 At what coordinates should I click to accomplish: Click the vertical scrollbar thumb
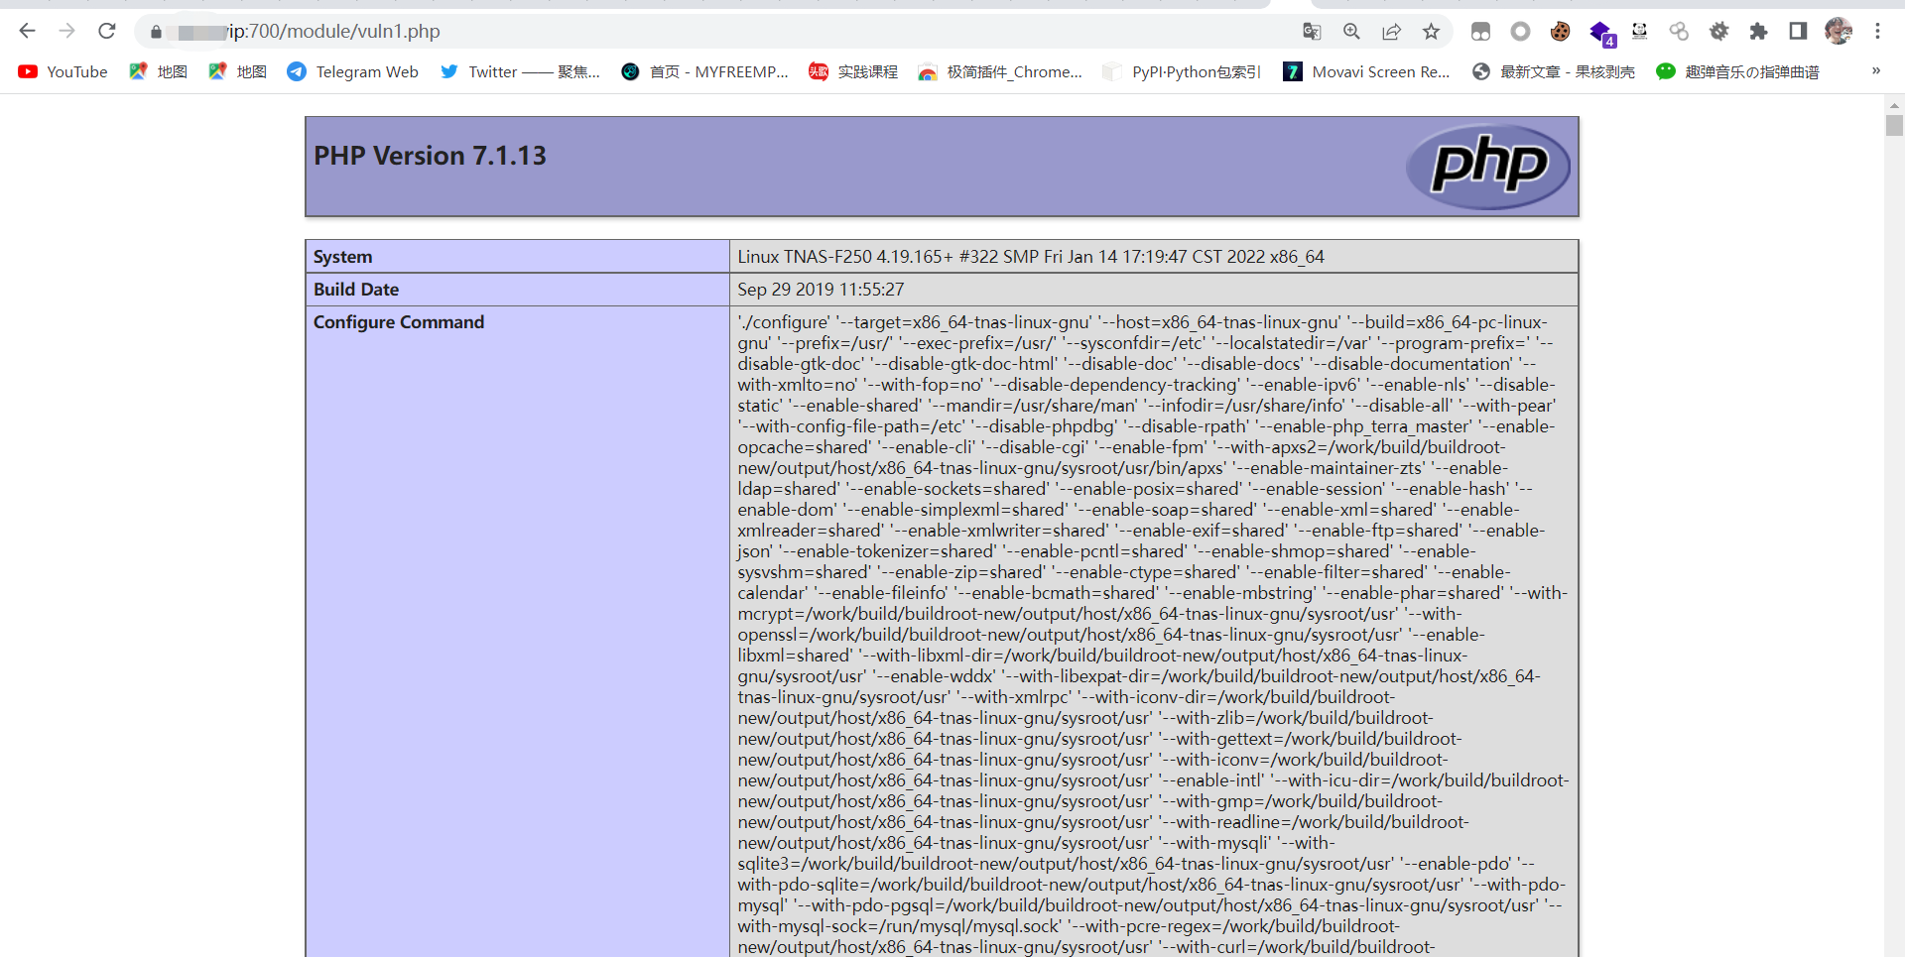click(1894, 126)
